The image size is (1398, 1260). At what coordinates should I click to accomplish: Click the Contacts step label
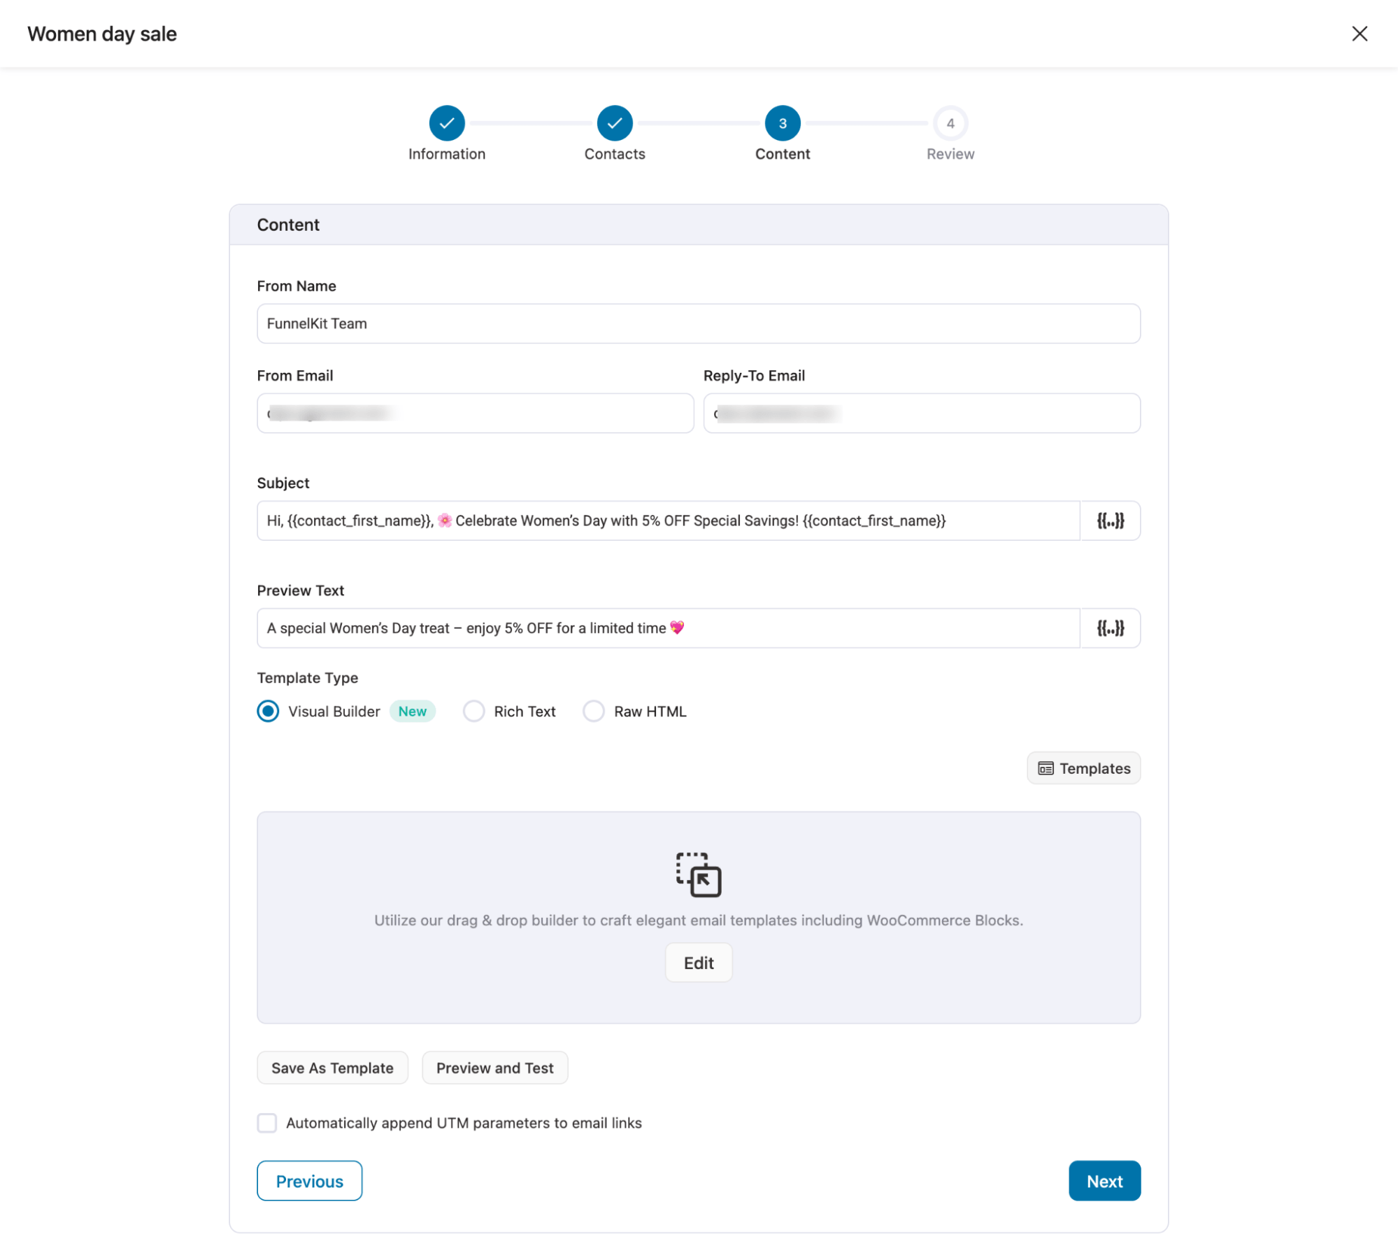click(615, 154)
